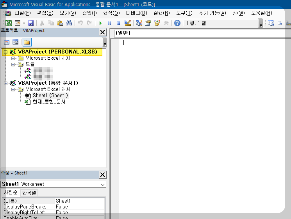Viewport: 291px width, 219px height.
Task: Click the View Code icon in the project panel
Action: (7, 42)
